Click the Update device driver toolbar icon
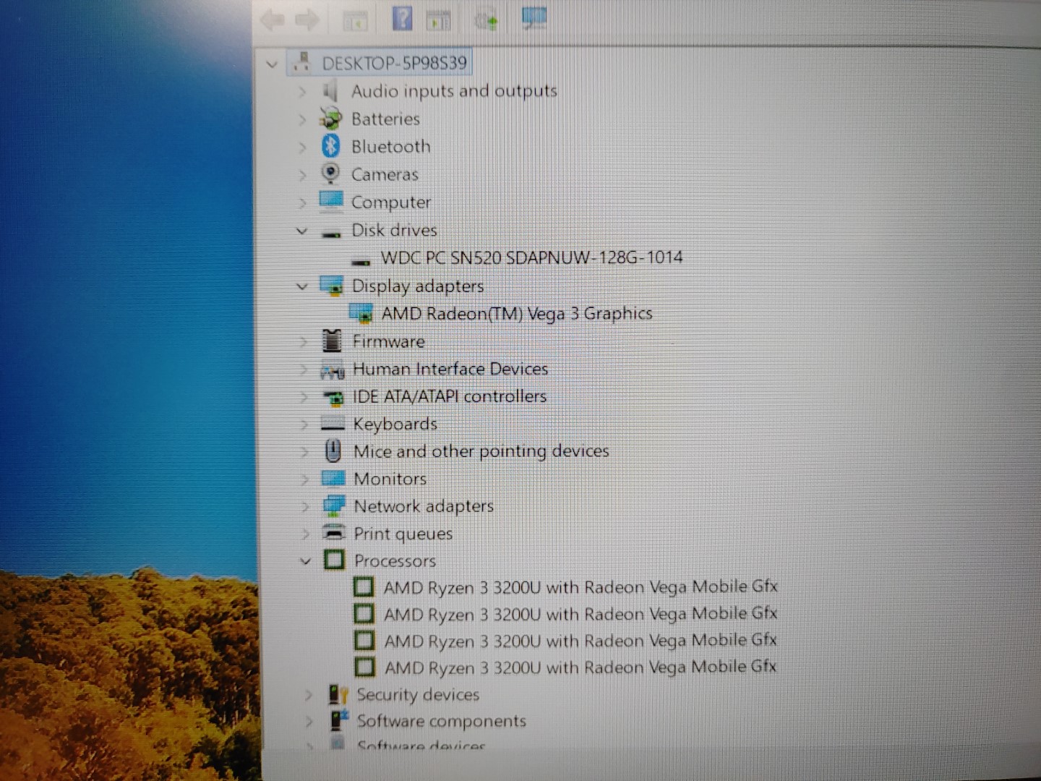The image size is (1041, 781). pos(487,20)
